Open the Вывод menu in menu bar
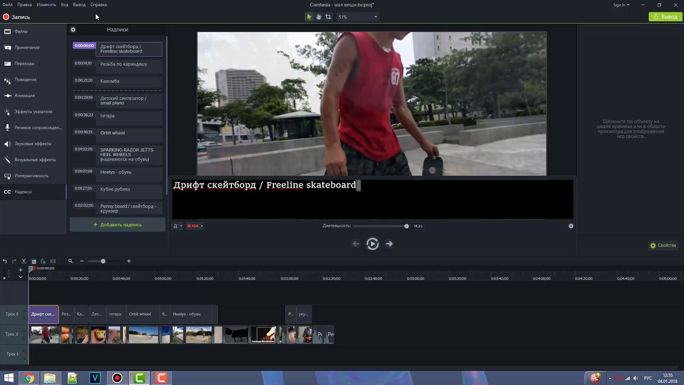This screenshot has width=684, height=385. [79, 5]
